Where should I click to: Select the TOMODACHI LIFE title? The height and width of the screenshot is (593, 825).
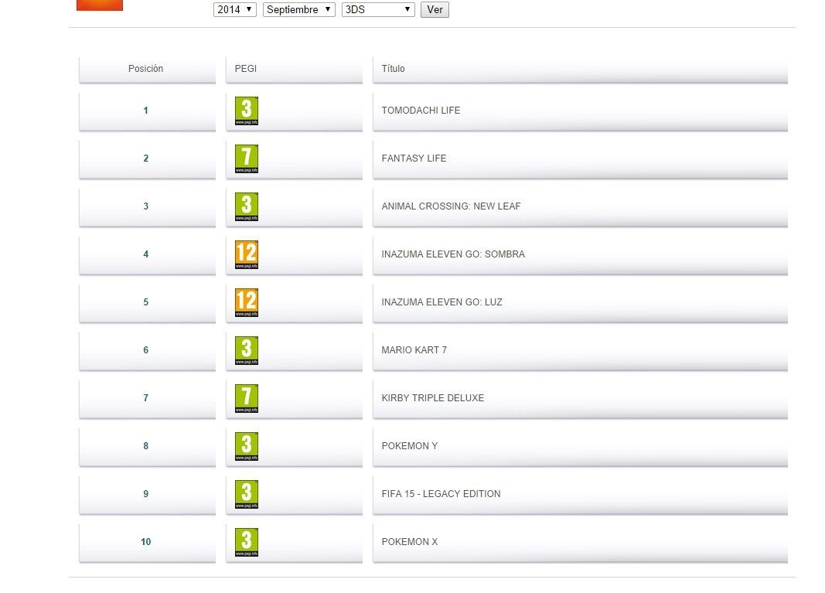pyautogui.click(x=421, y=111)
